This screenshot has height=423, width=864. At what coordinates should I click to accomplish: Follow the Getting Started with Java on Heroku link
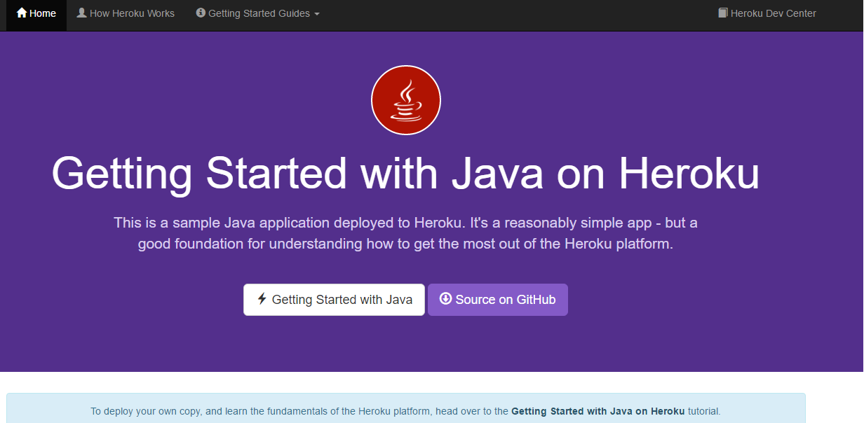[x=598, y=411]
